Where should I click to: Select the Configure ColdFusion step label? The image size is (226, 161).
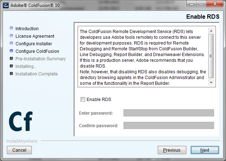tap(37, 51)
